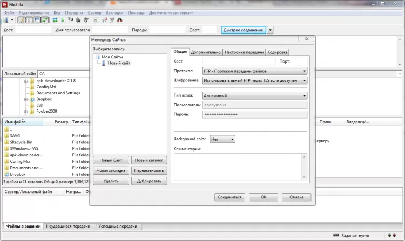The image size is (405, 241).
Task: Click the $AVG folder icon in file list
Action: 6,135
